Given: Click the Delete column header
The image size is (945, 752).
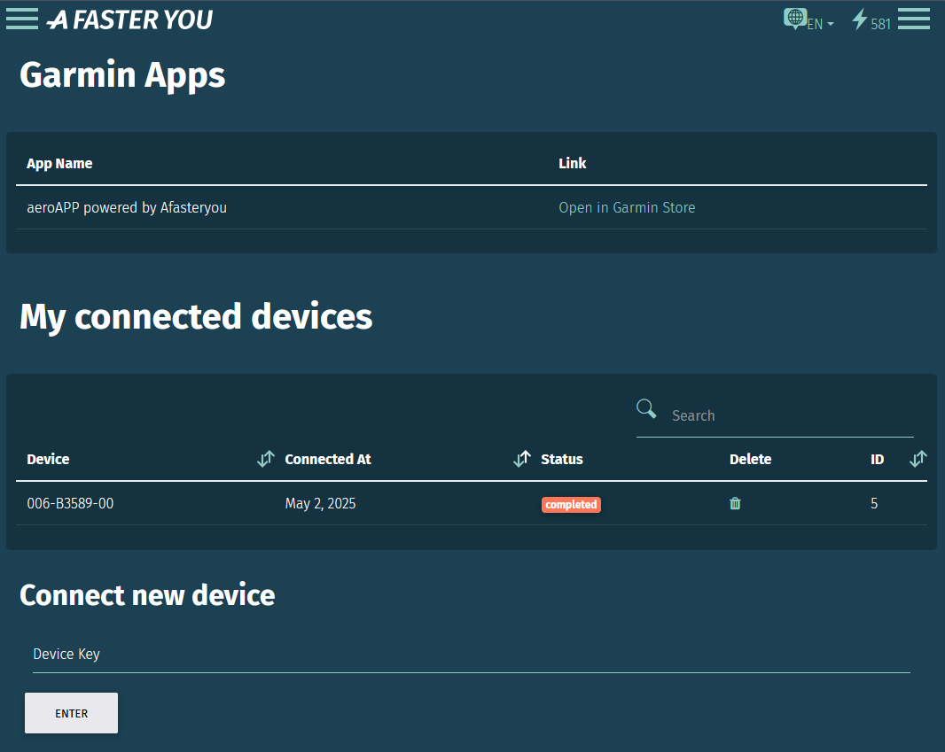Looking at the screenshot, I should click(x=750, y=460).
